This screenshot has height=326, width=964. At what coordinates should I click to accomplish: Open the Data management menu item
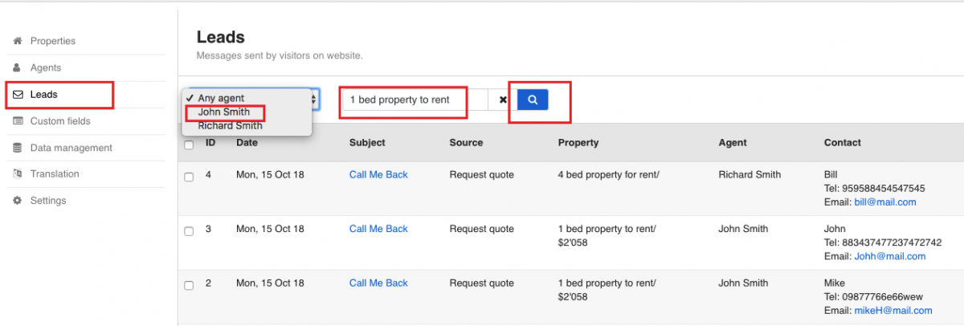point(71,148)
